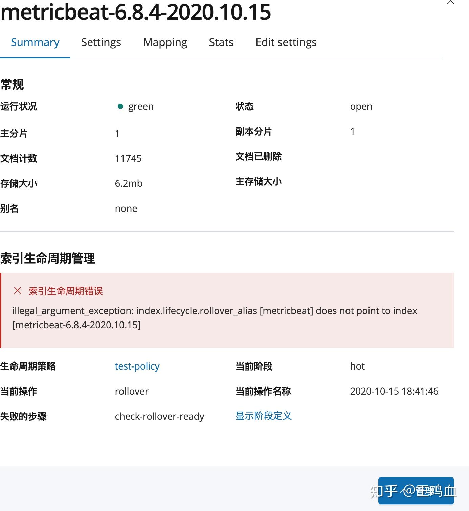The height and width of the screenshot is (511, 469).
Task: Click the index title metricbeat-6.8.4-2020.10.15
Action: point(135,12)
